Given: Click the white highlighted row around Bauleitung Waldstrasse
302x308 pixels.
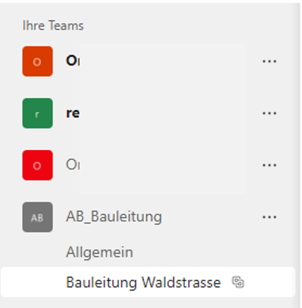Looking at the screenshot, I should pyautogui.click(x=148, y=282).
